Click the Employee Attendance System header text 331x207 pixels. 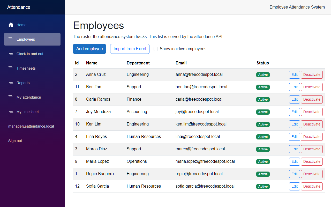(297, 7)
